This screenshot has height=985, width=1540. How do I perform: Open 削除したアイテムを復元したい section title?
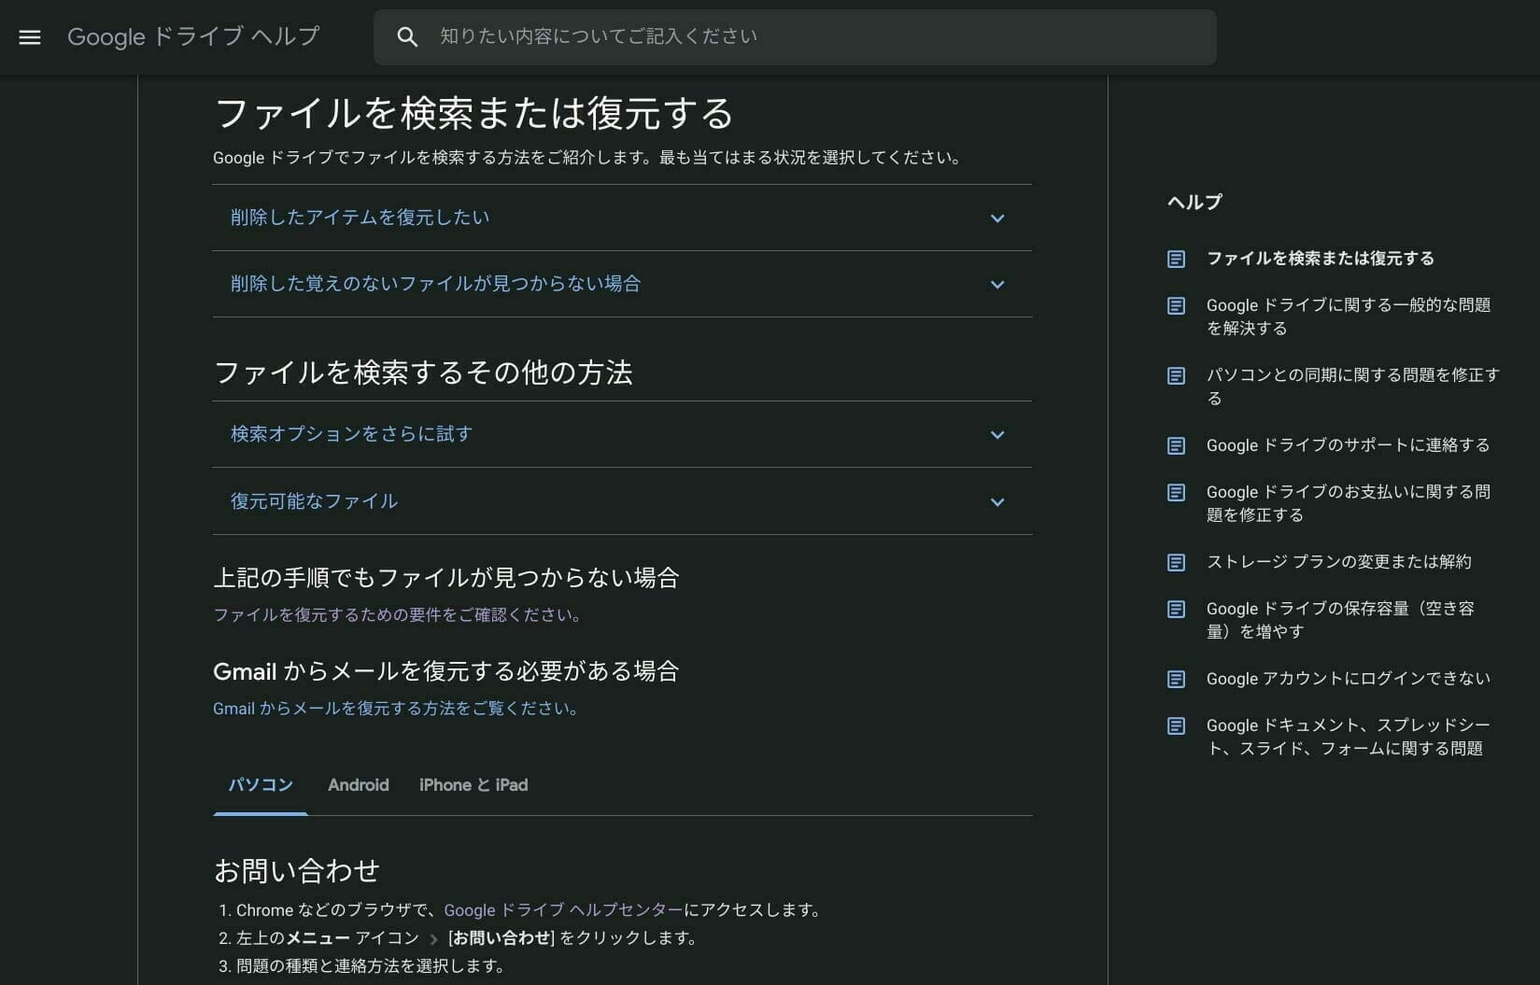tap(360, 218)
